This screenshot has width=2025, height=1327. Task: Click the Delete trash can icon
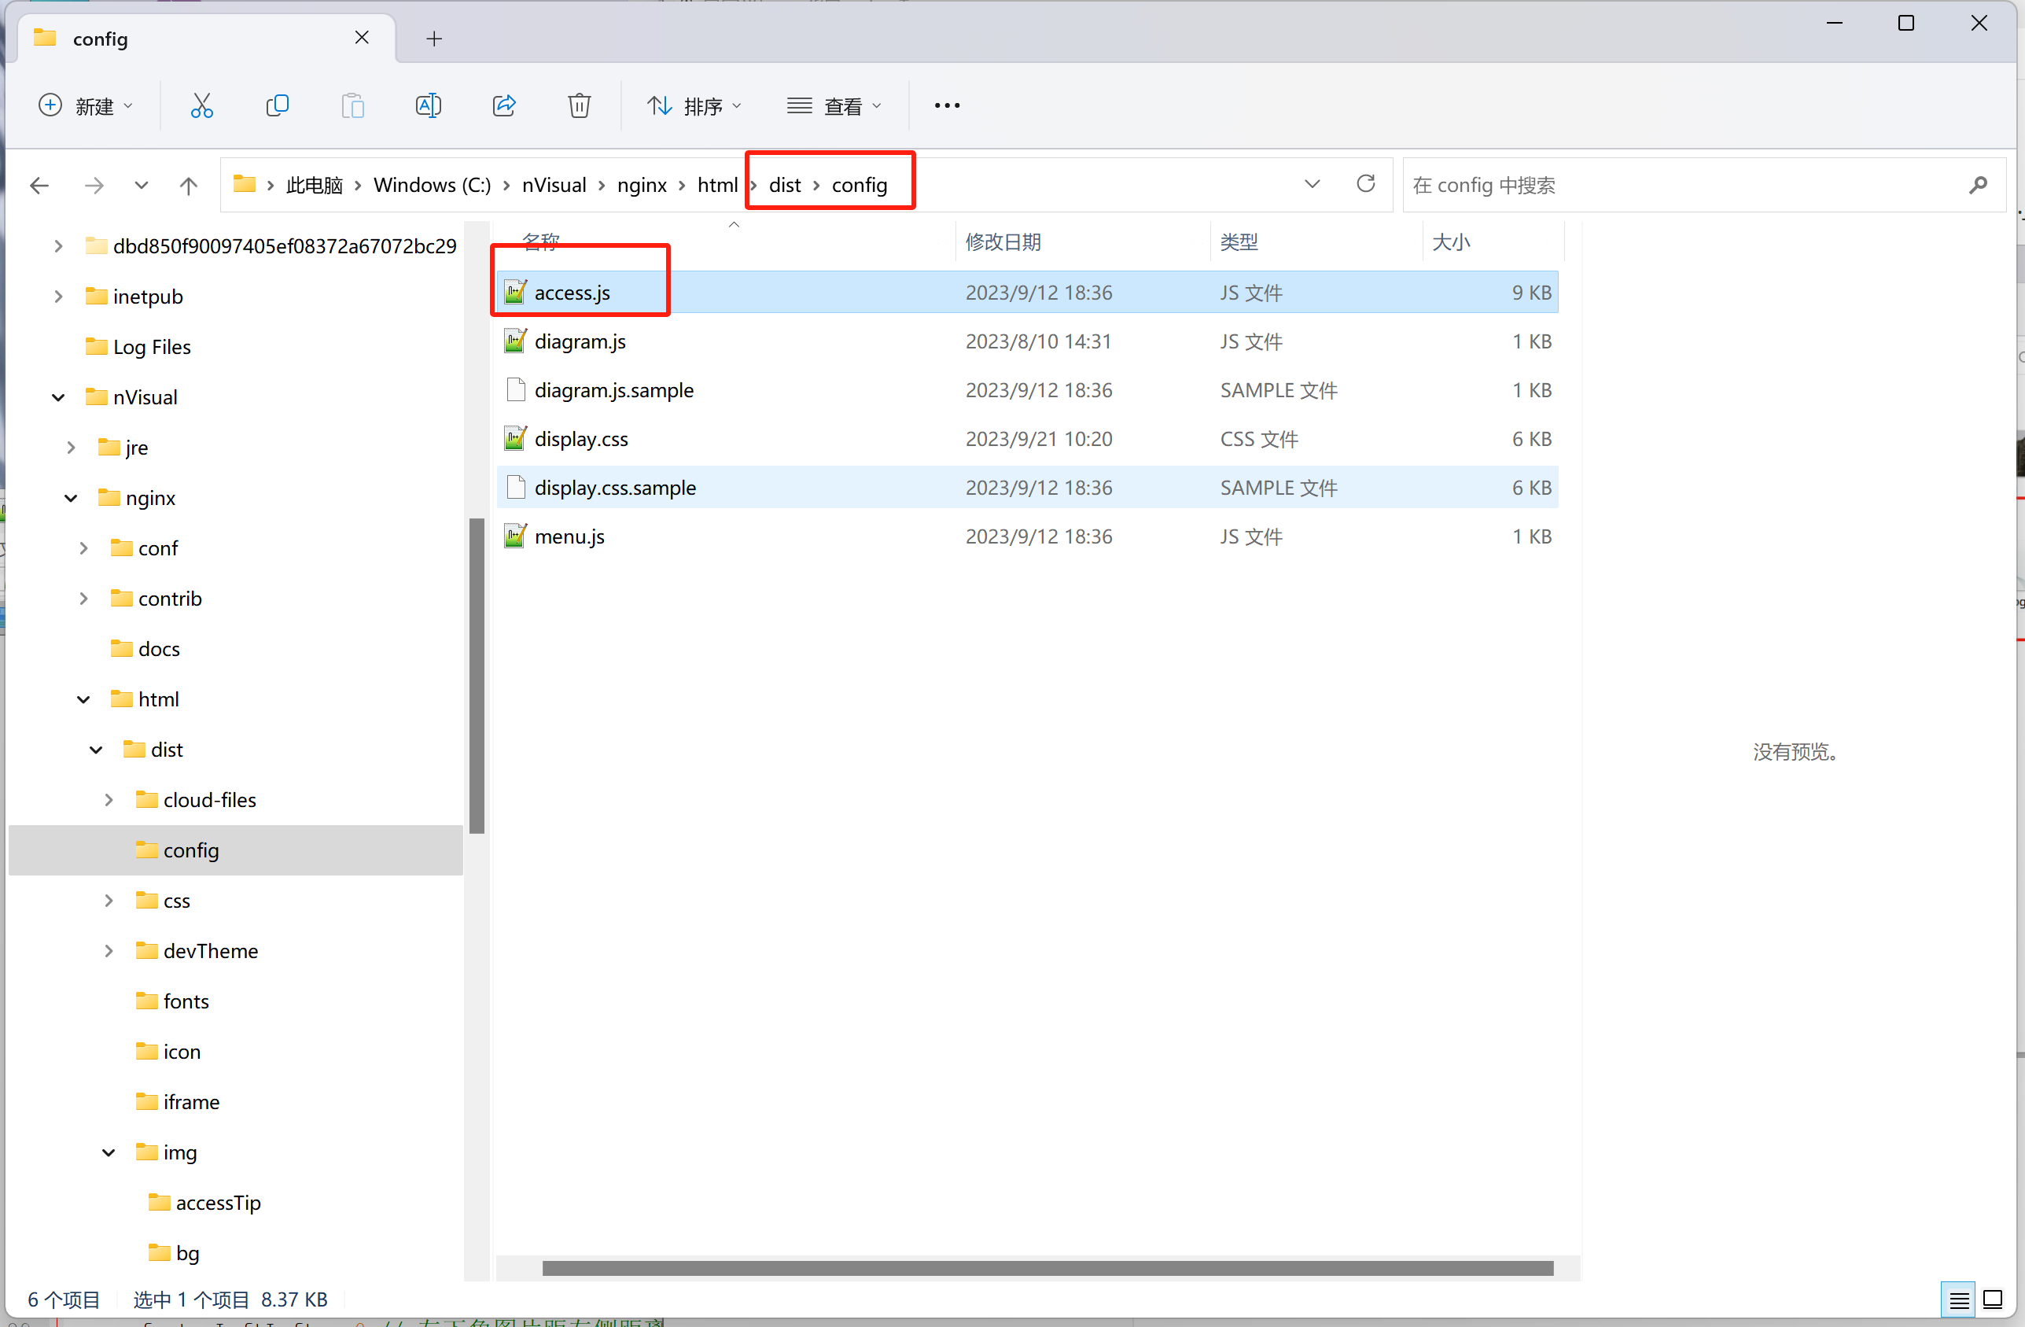coord(580,105)
